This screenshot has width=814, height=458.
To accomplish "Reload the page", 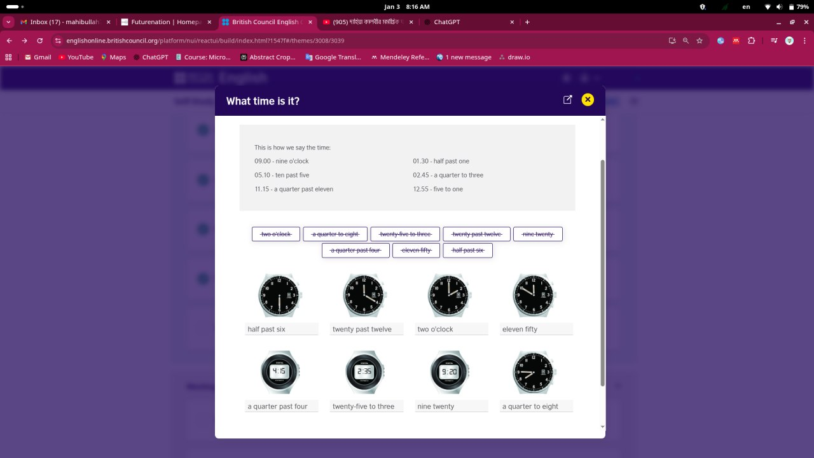I will pyautogui.click(x=40, y=41).
